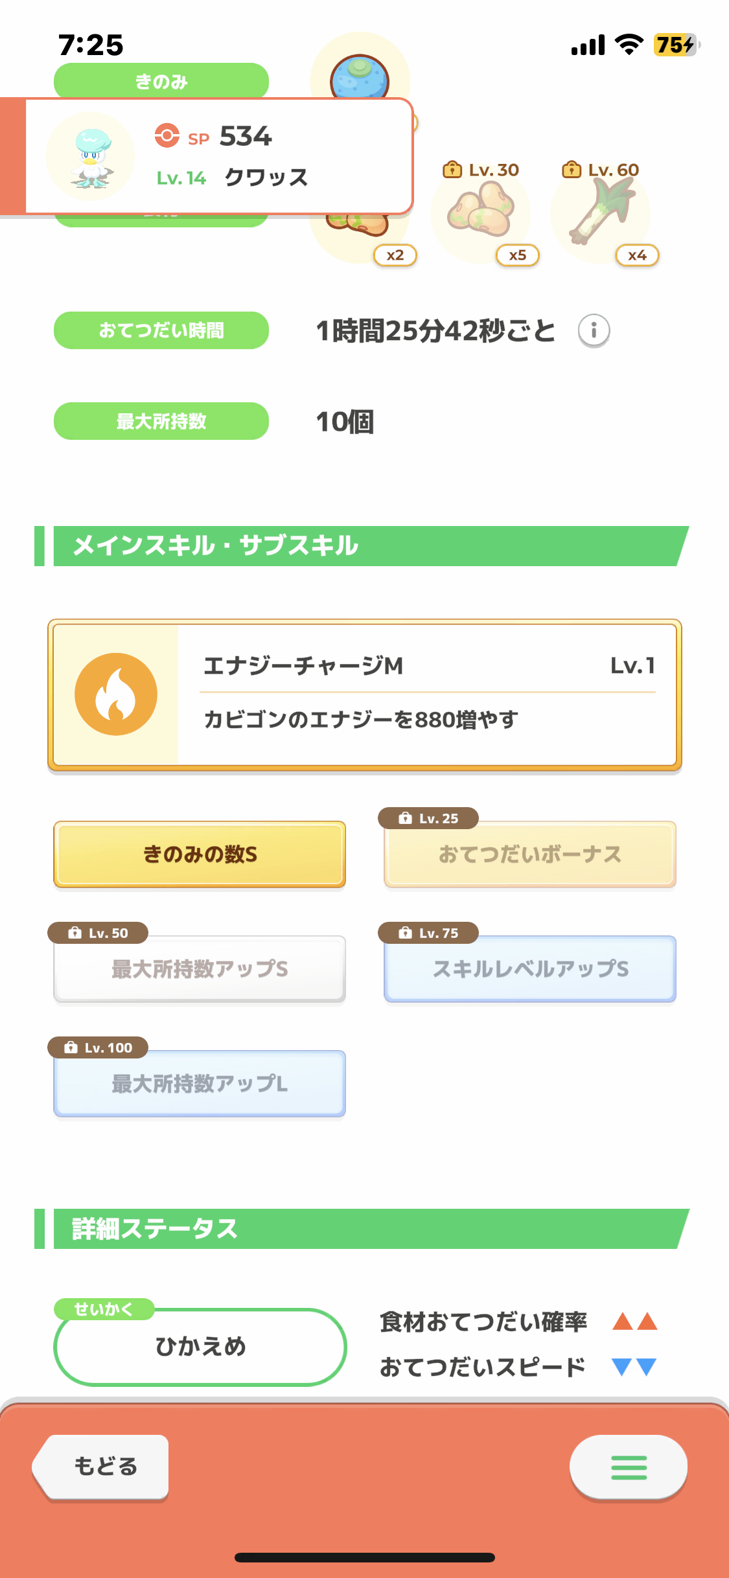Screen dimensions: 729x1578
Task: Tap the red up arrows for ingredient rate
Action: pyautogui.click(x=635, y=1321)
